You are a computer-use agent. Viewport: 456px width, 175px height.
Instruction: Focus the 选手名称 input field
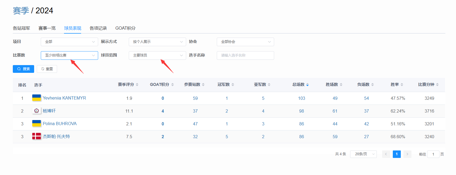[245, 55]
